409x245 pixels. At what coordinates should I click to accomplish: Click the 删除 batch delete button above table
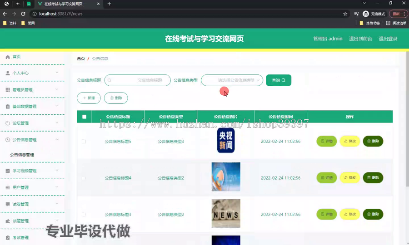[x=116, y=98]
